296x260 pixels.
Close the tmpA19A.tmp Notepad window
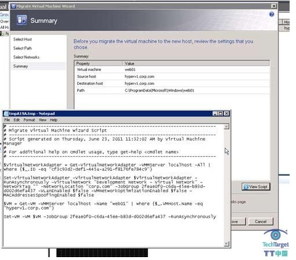pos(226,114)
